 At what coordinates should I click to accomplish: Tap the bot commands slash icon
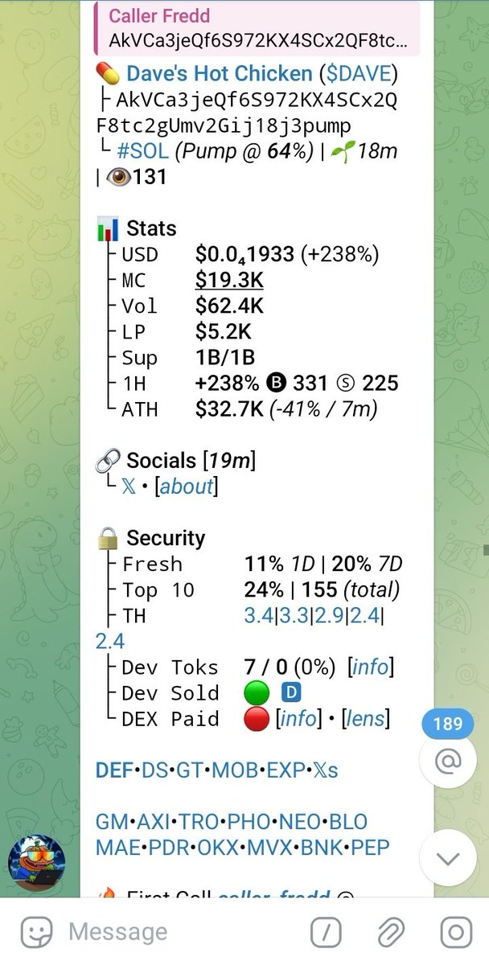tap(326, 933)
